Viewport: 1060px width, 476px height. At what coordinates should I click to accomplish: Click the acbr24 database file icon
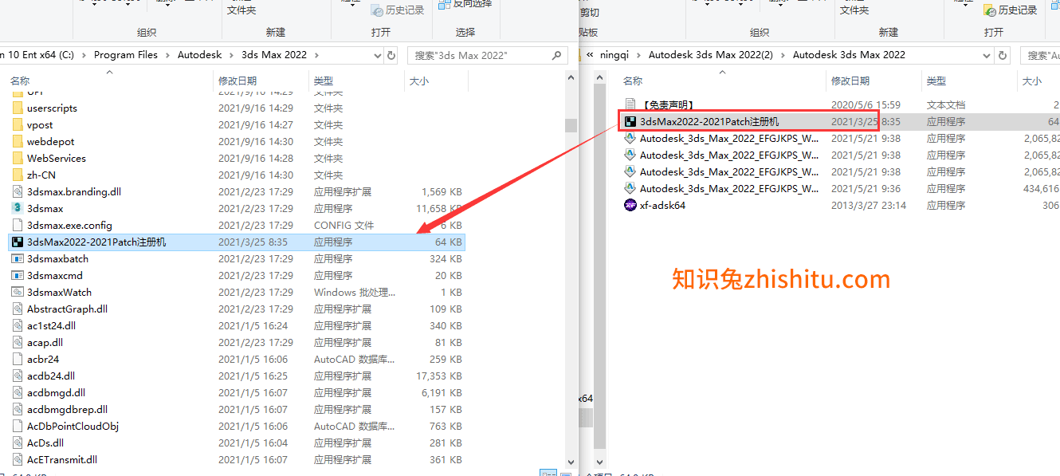point(18,360)
